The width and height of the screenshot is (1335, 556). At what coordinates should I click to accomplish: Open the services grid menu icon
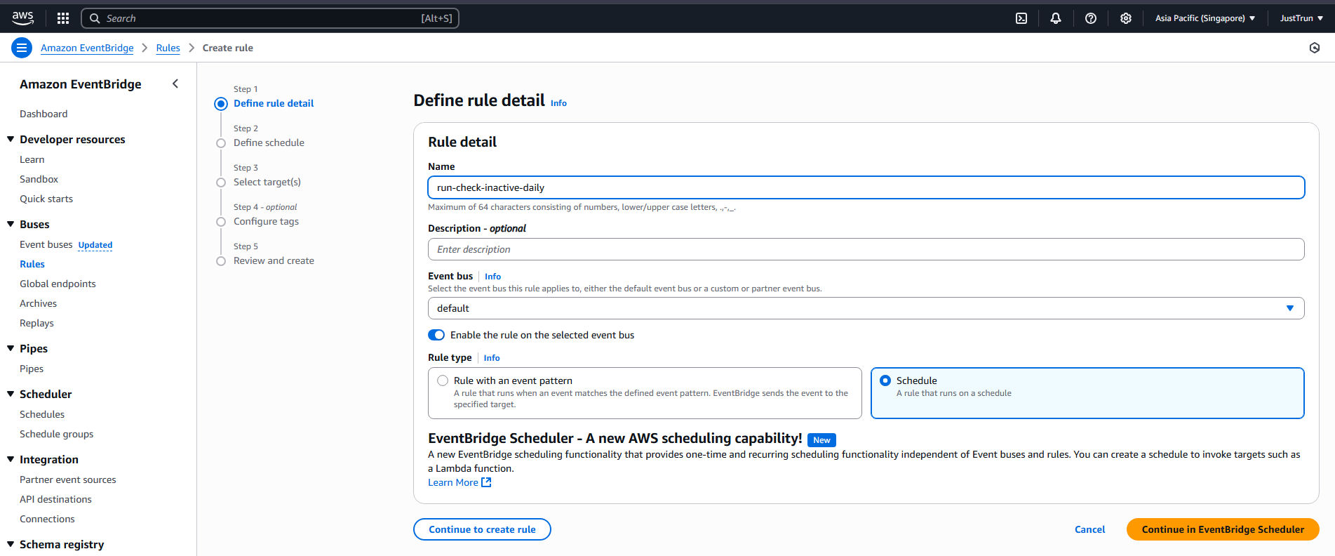click(63, 18)
